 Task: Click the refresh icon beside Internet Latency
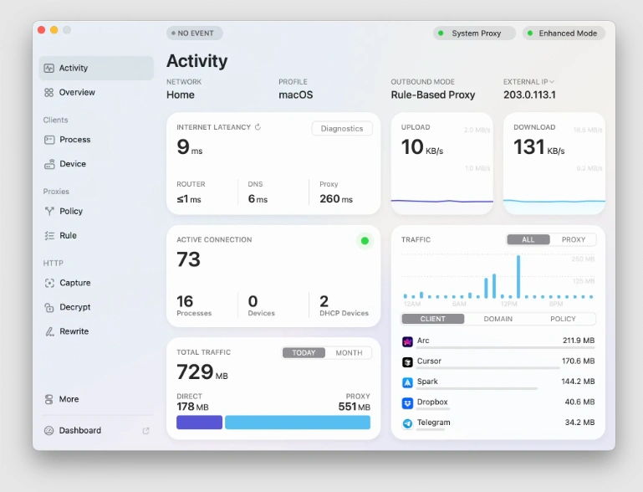(258, 127)
